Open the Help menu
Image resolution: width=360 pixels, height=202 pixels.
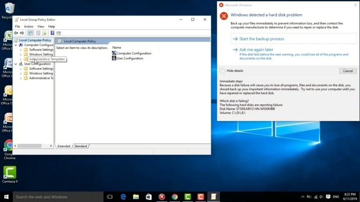coord(51,26)
